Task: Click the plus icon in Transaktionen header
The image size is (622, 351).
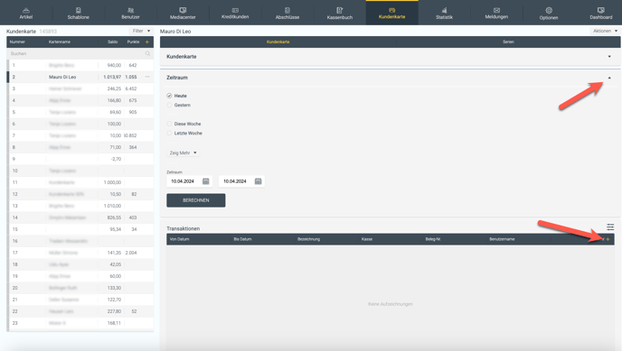Action: (x=608, y=239)
